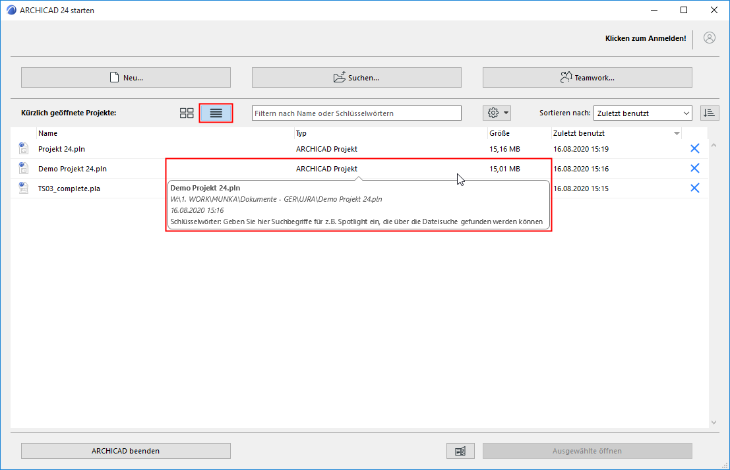Click '15,01 MB' size cell
Viewport: 730px width, 470px height.
504,169
